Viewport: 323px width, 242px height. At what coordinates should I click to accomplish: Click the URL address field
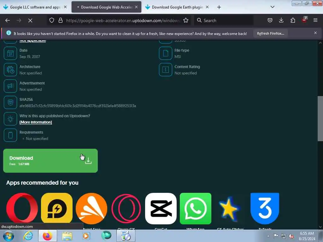pyautogui.click(x=123, y=20)
